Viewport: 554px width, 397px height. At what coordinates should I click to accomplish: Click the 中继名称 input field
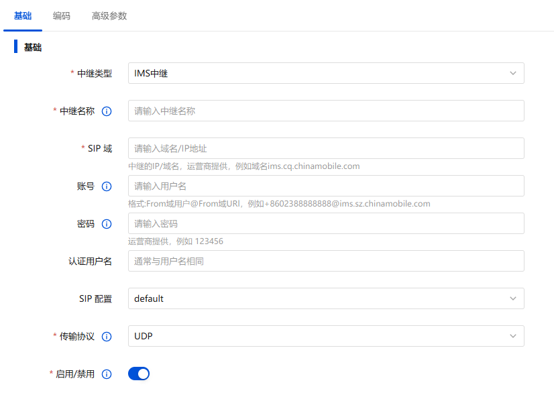tap(326, 111)
